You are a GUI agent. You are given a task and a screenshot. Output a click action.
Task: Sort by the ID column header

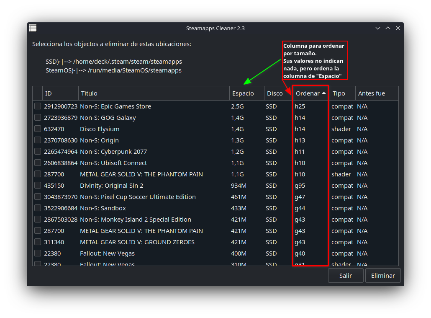click(60, 93)
